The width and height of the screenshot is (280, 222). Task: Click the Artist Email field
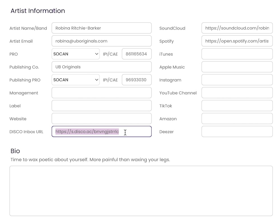[102, 41]
